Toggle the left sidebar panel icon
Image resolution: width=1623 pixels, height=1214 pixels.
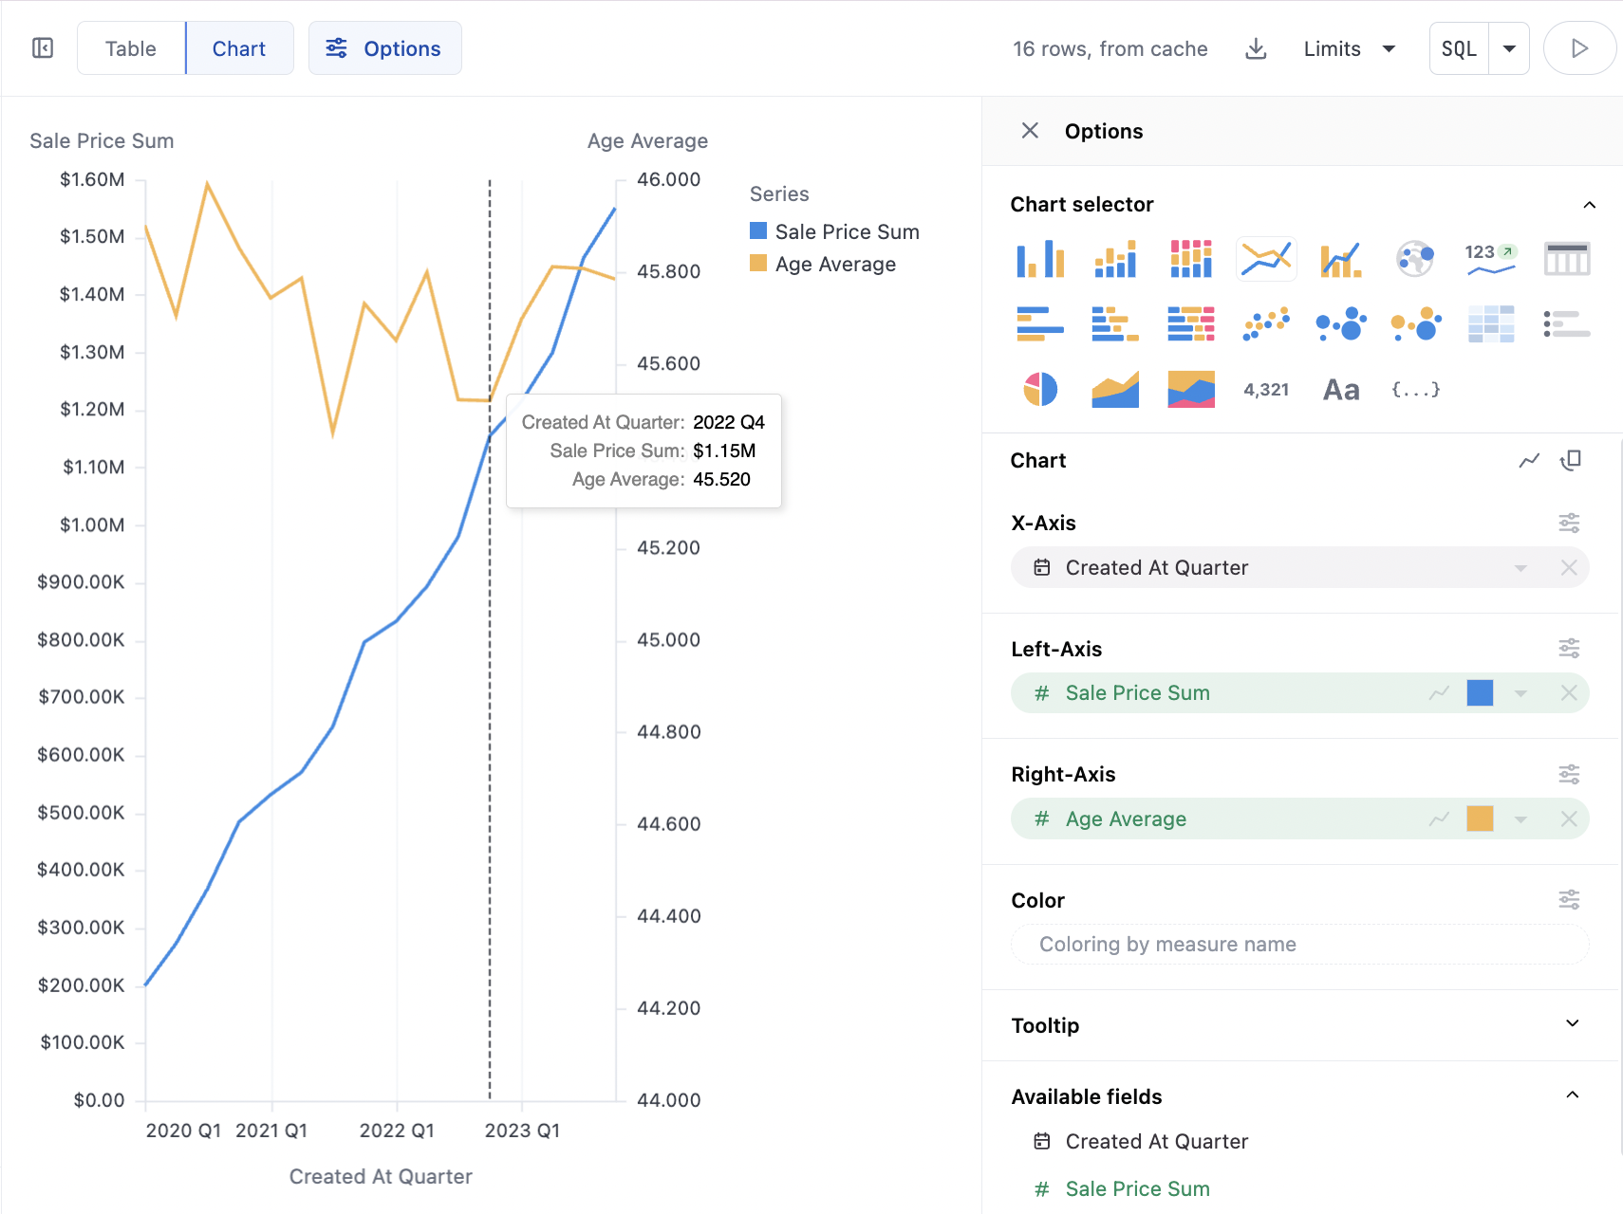click(x=43, y=48)
